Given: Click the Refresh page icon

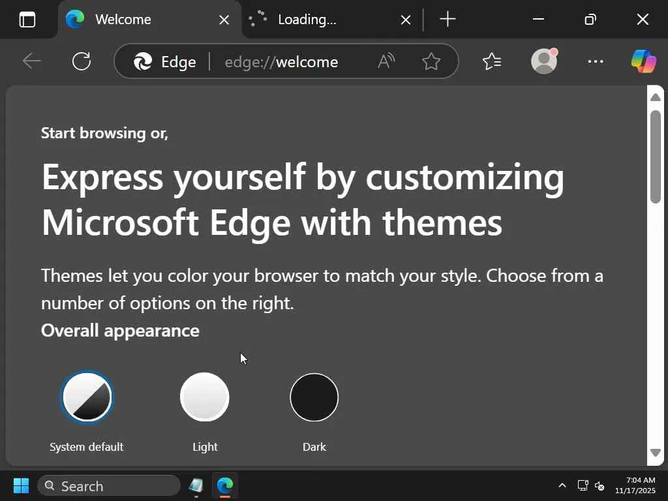Looking at the screenshot, I should click(82, 61).
